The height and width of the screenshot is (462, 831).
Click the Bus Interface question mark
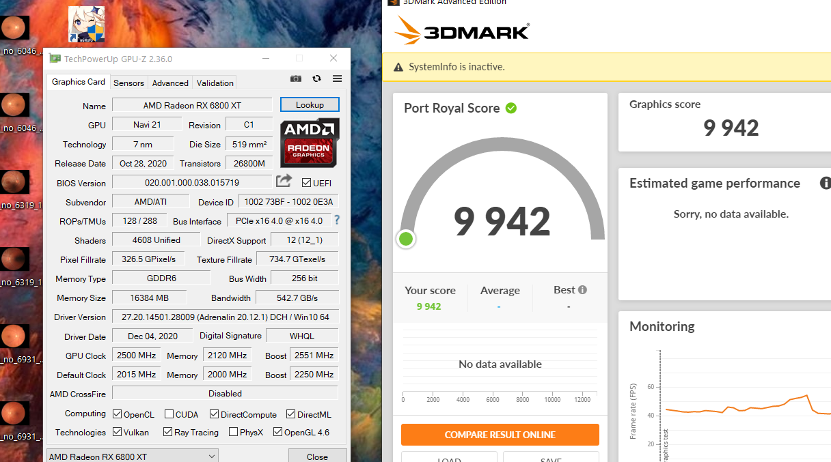(x=336, y=220)
